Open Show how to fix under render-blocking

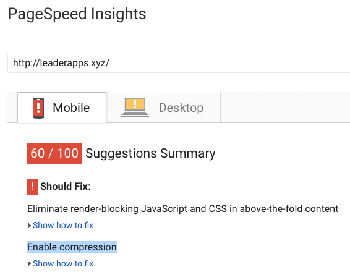tap(63, 225)
